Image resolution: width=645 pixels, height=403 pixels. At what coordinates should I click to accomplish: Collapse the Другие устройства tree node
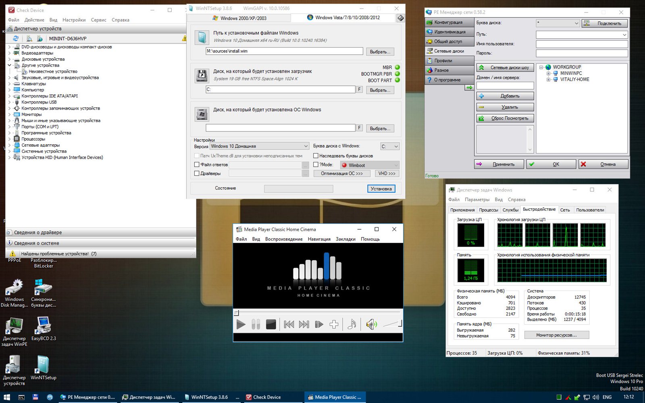(x=9, y=65)
